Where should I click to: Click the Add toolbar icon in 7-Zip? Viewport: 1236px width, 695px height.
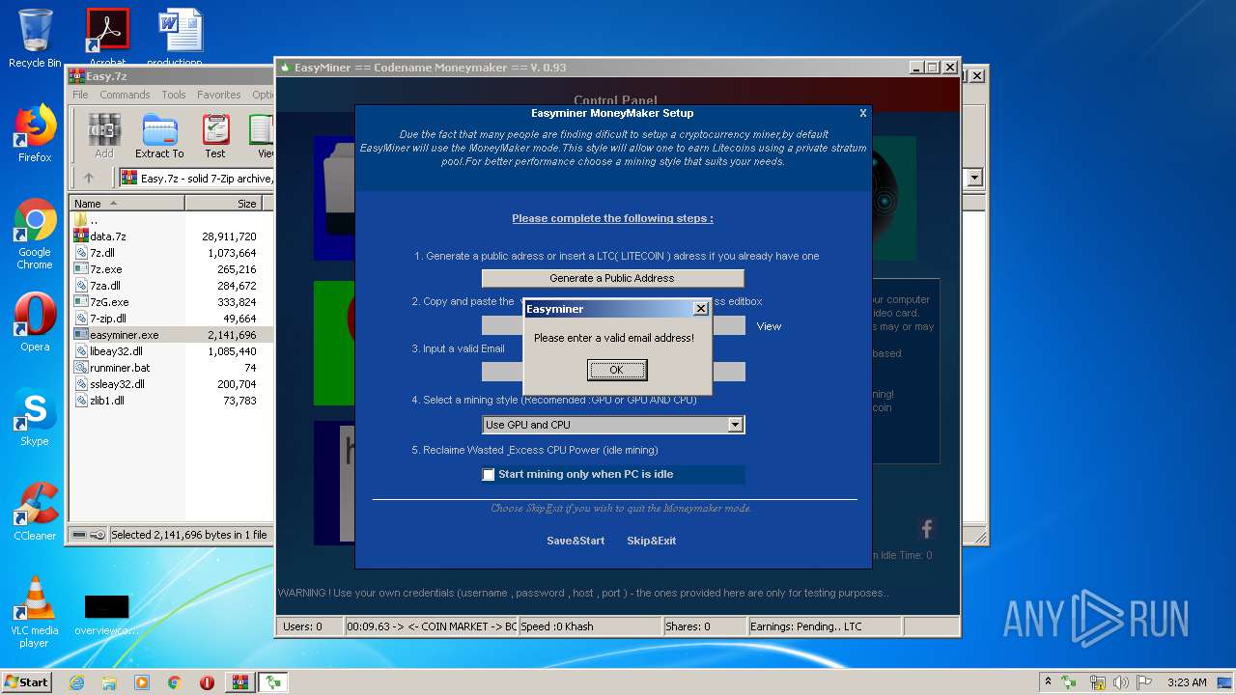click(x=104, y=136)
